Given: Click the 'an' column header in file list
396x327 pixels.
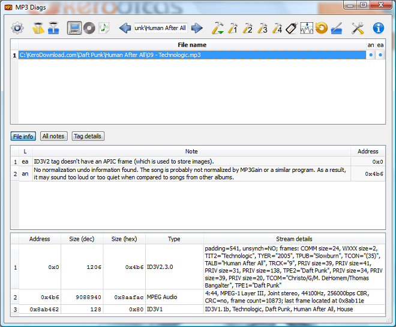Looking at the screenshot, I should point(371,45).
